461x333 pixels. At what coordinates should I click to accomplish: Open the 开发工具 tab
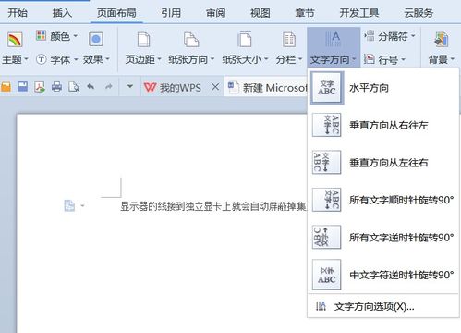(359, 13)
